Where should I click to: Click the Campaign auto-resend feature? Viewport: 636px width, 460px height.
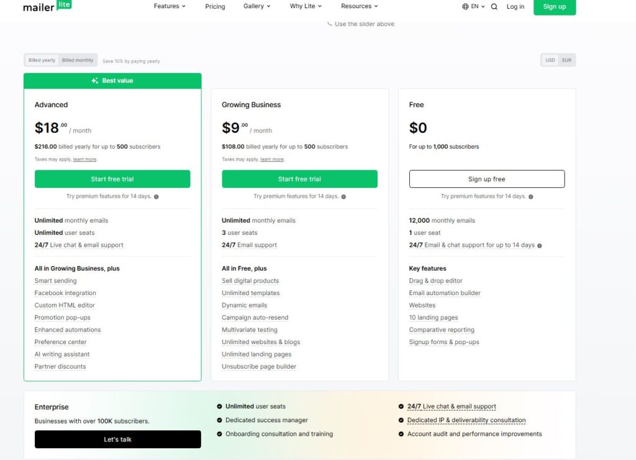coord(255,317)
